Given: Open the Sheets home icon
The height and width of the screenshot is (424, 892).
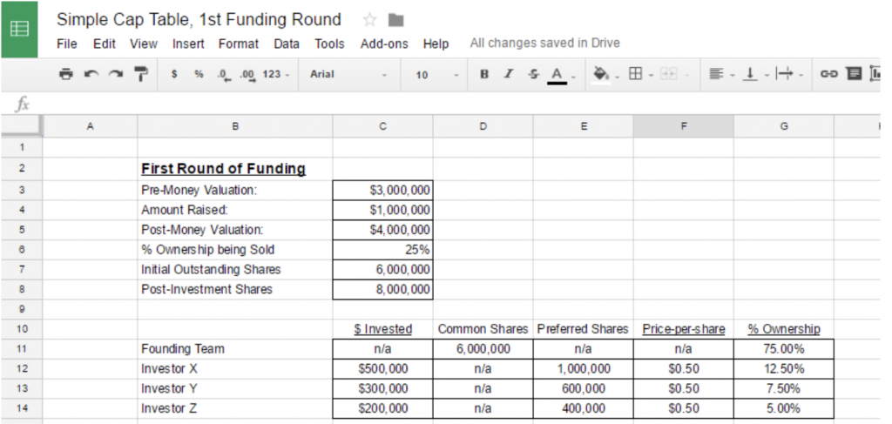Looking at the screenshot, I should click(x=19, y=29).
